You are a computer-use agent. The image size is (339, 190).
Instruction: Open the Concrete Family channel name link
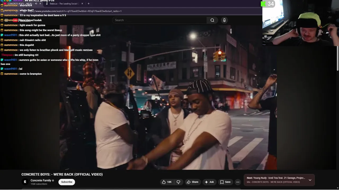point(41,180)
